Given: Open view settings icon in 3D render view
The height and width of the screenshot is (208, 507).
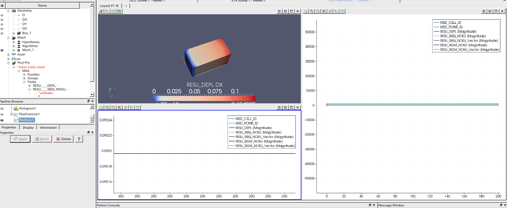Looking at the screenshot, I should click(x=113, y=11).
